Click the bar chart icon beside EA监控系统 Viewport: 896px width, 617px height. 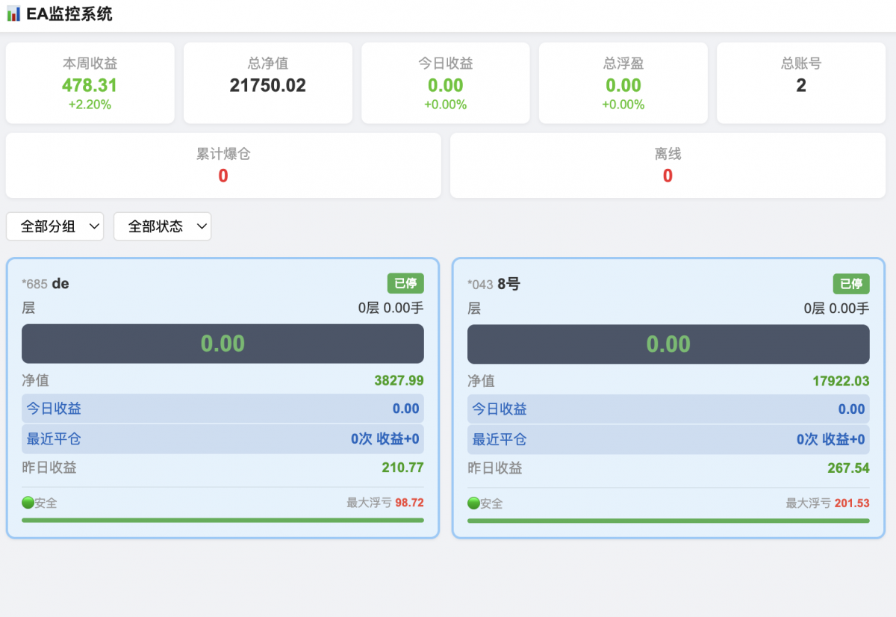[13, 14]
